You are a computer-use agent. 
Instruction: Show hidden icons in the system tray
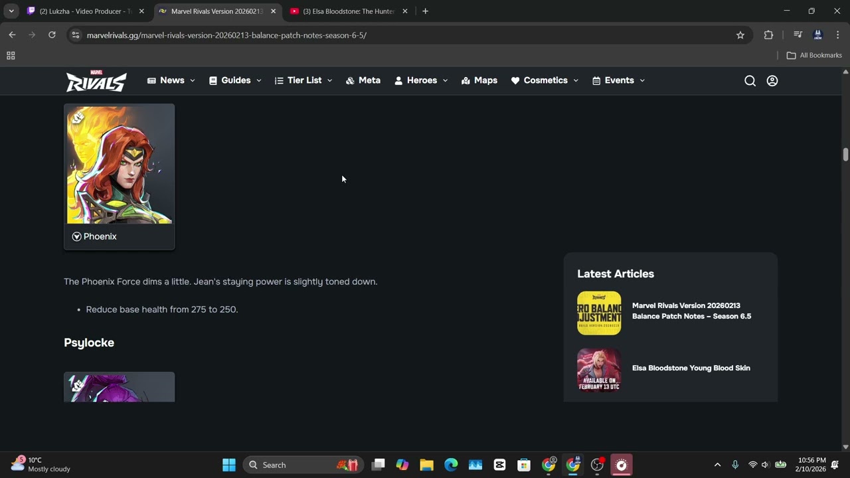pyautogui.click(x=717, y=465)
